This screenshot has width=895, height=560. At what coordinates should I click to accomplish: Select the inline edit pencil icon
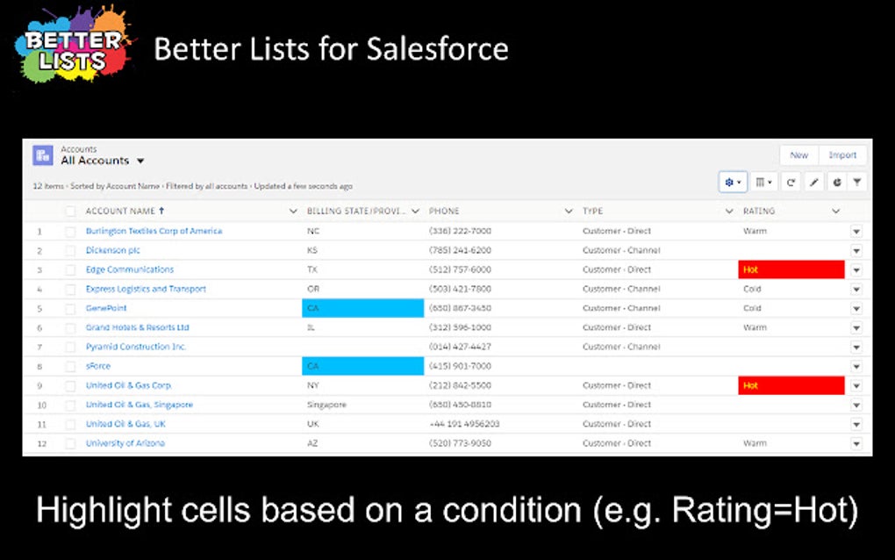click(813, 182)
